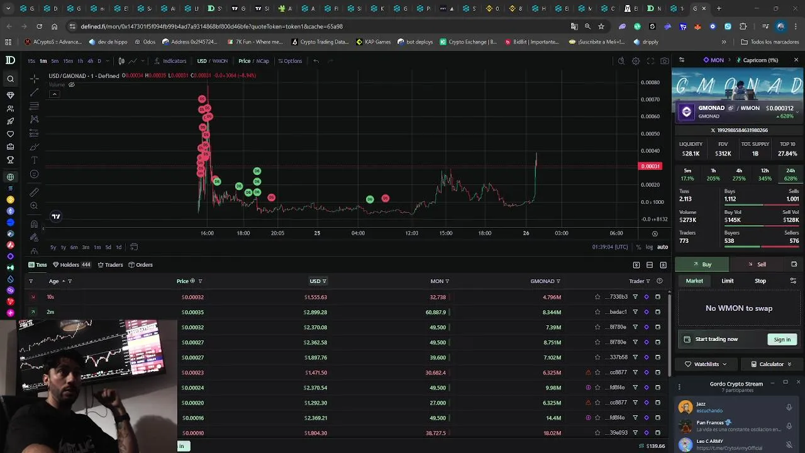Select the zoom-in magnifier chart tool
This screenshot has height=453, width=805.
coord(34,206)
